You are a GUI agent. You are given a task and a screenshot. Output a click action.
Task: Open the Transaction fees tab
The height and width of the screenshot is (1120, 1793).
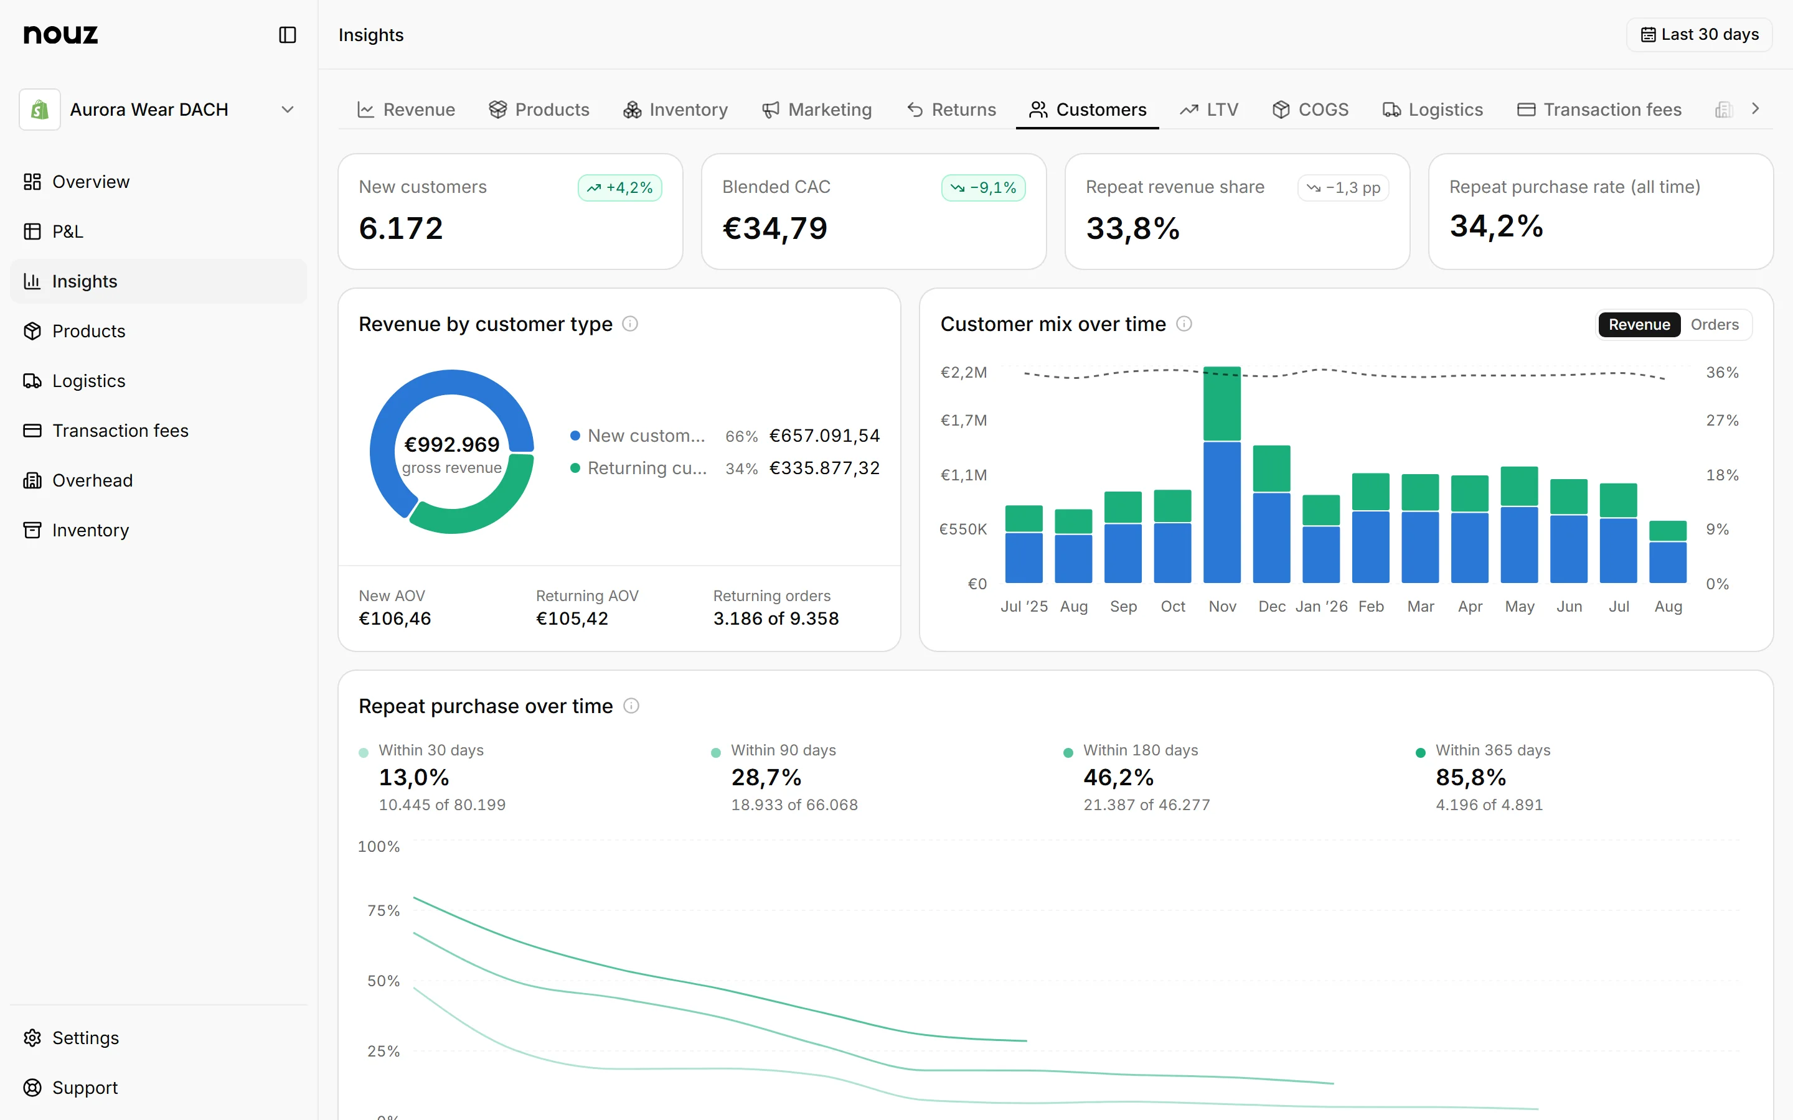click(x=1599, y=110)
